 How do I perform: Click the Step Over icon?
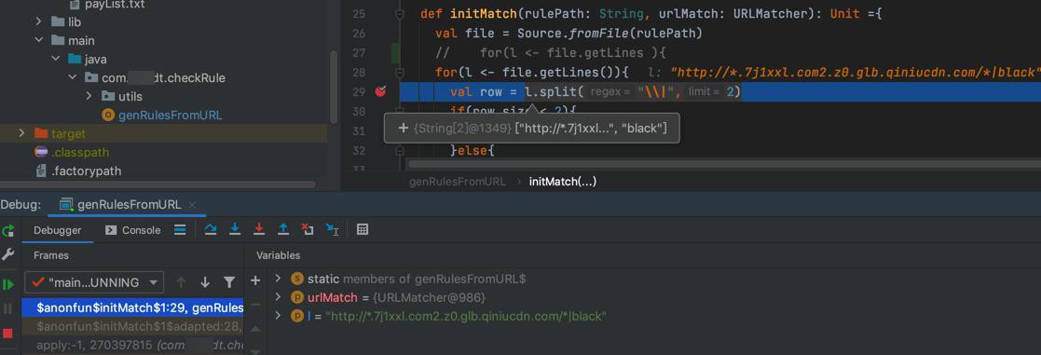211,229
